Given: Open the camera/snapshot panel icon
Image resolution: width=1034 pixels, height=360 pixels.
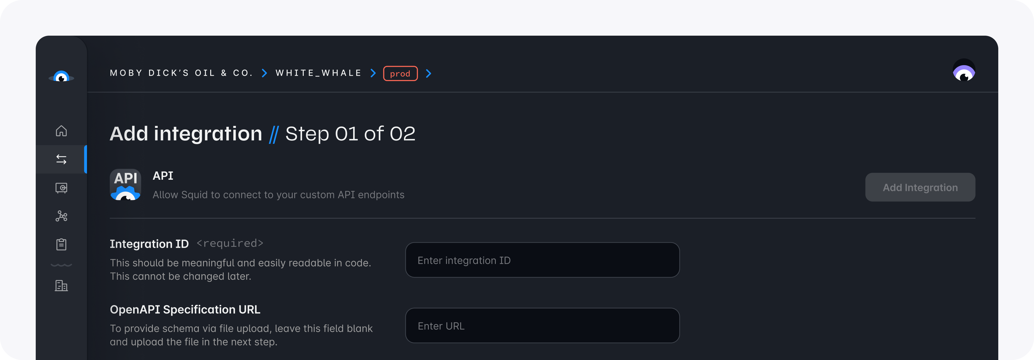Looking at the screenshot, I should point(62,187).
